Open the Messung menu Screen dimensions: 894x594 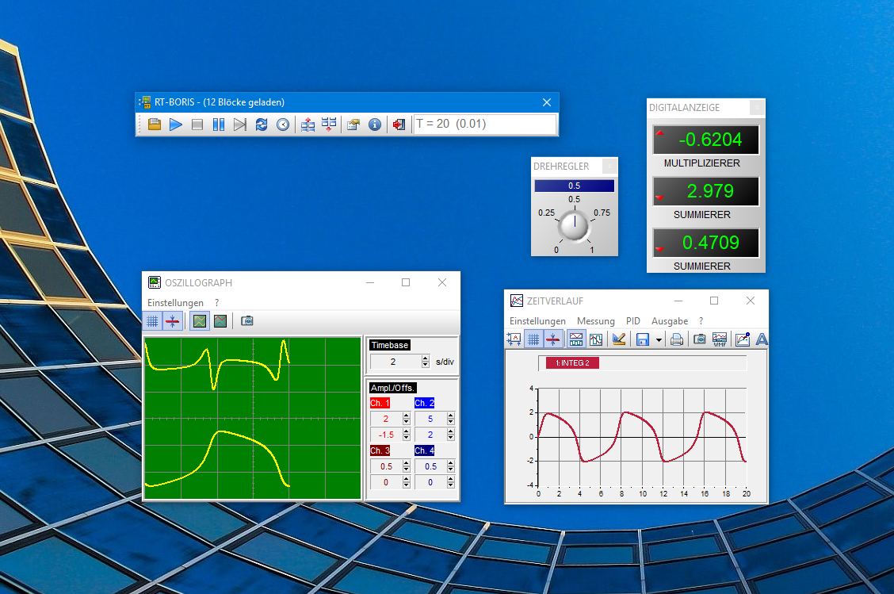(596, 321)
